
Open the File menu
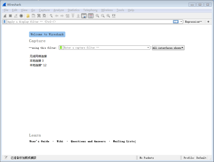6,10
